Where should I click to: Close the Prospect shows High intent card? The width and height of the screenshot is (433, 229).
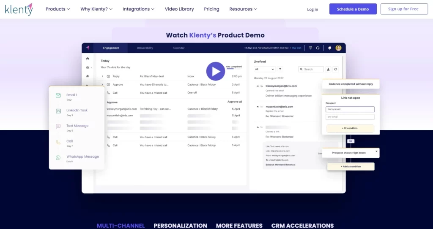tap(376, 151)
